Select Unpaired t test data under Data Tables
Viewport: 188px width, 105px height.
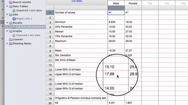29,10
